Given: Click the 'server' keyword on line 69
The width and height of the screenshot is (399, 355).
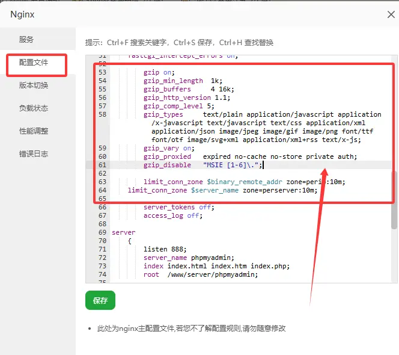Looking at the screenshot, I should tap(123, 232).
